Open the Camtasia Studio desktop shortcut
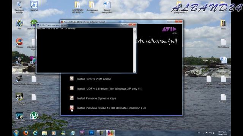 (x=19, y=80)
